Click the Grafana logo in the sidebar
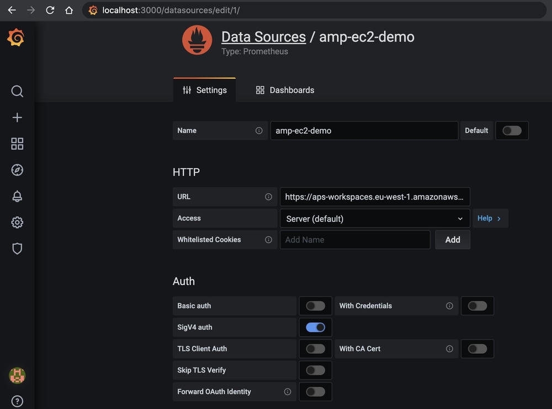The width and height of the screenshot is (552, 409). pyautogui.click(x=16, y=38)
